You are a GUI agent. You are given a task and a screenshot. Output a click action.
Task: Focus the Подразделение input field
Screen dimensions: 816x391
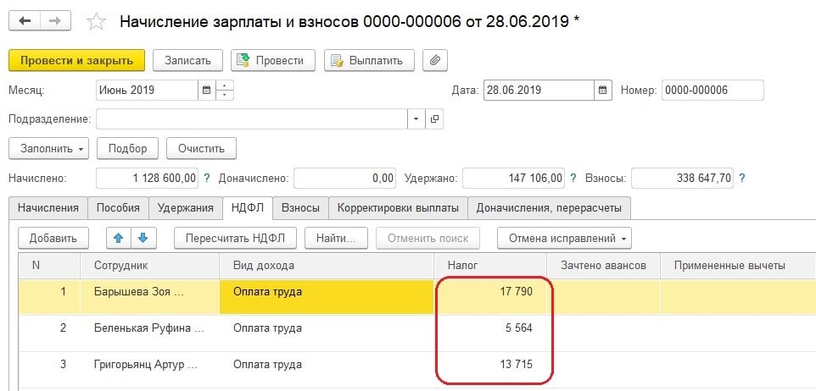coord(252,119)
